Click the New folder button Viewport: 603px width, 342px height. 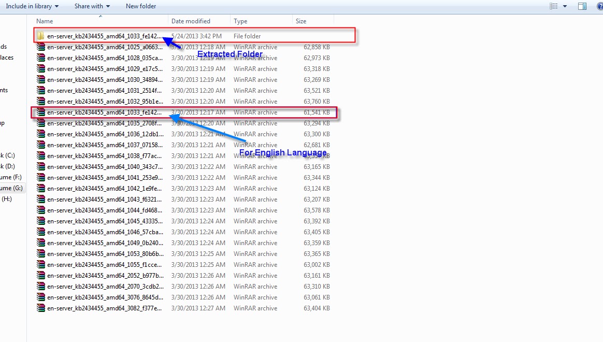tap(141, 6)
